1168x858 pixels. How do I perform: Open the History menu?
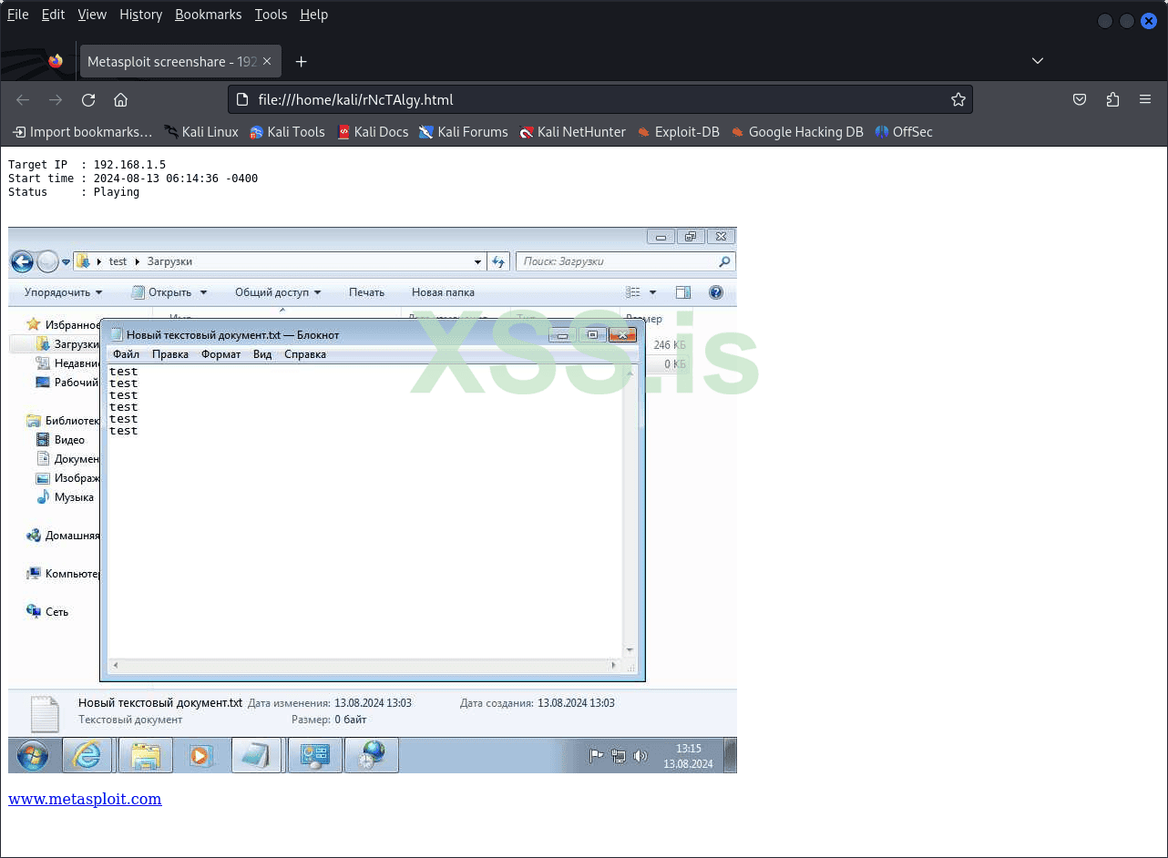coord(140,15)
